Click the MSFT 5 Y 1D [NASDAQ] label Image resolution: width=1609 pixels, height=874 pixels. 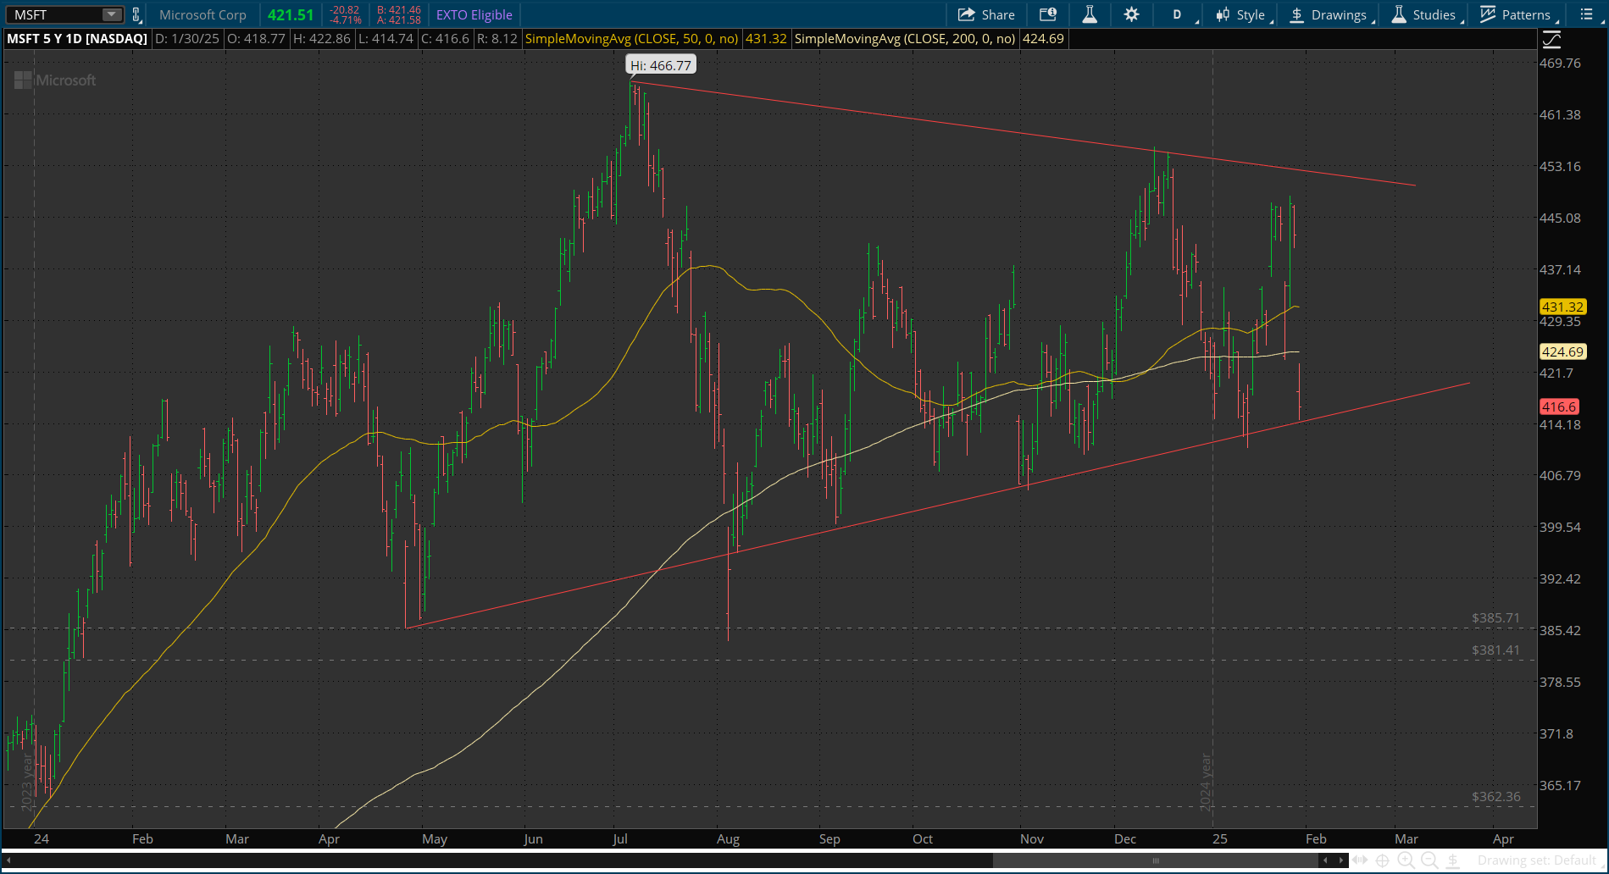point(77,38)
